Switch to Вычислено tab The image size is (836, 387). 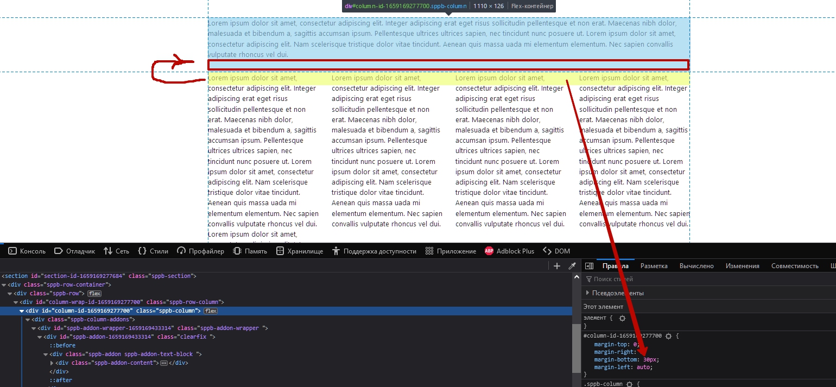696,266
